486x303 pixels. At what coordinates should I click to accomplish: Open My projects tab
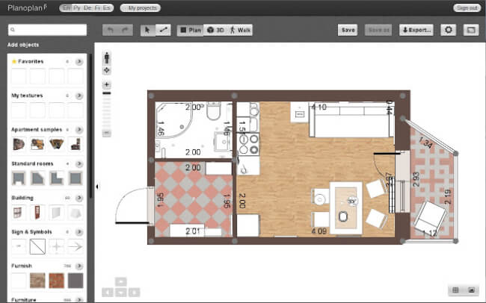140,7
